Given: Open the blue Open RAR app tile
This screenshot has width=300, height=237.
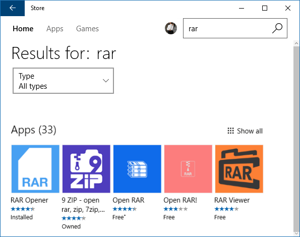Looking at the screenshot, I should (137, 169).
